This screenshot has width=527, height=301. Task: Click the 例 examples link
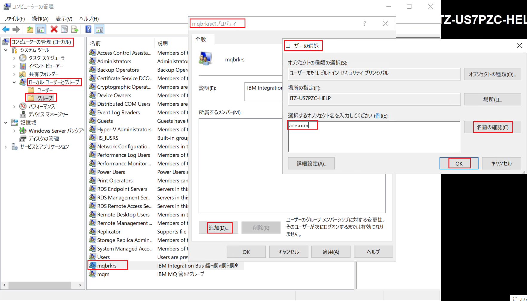coord(378,116)
